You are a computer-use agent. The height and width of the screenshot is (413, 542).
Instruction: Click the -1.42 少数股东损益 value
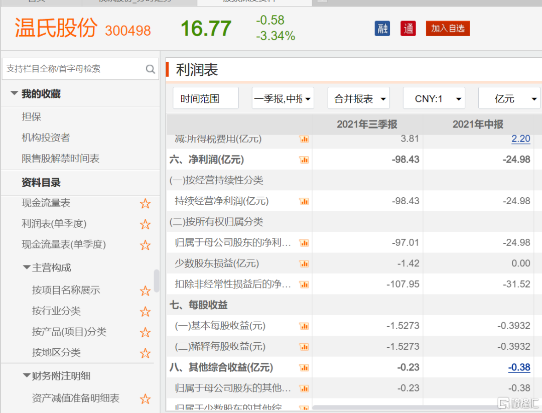pos(408,263)
